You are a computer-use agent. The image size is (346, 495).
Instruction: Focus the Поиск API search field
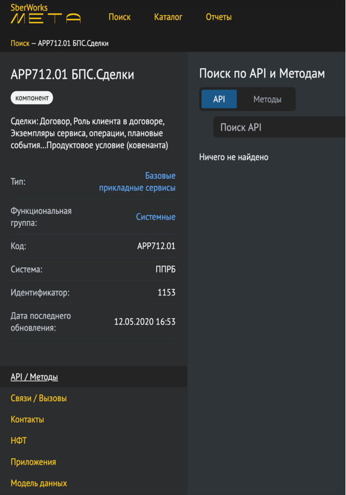click(280, 127)
